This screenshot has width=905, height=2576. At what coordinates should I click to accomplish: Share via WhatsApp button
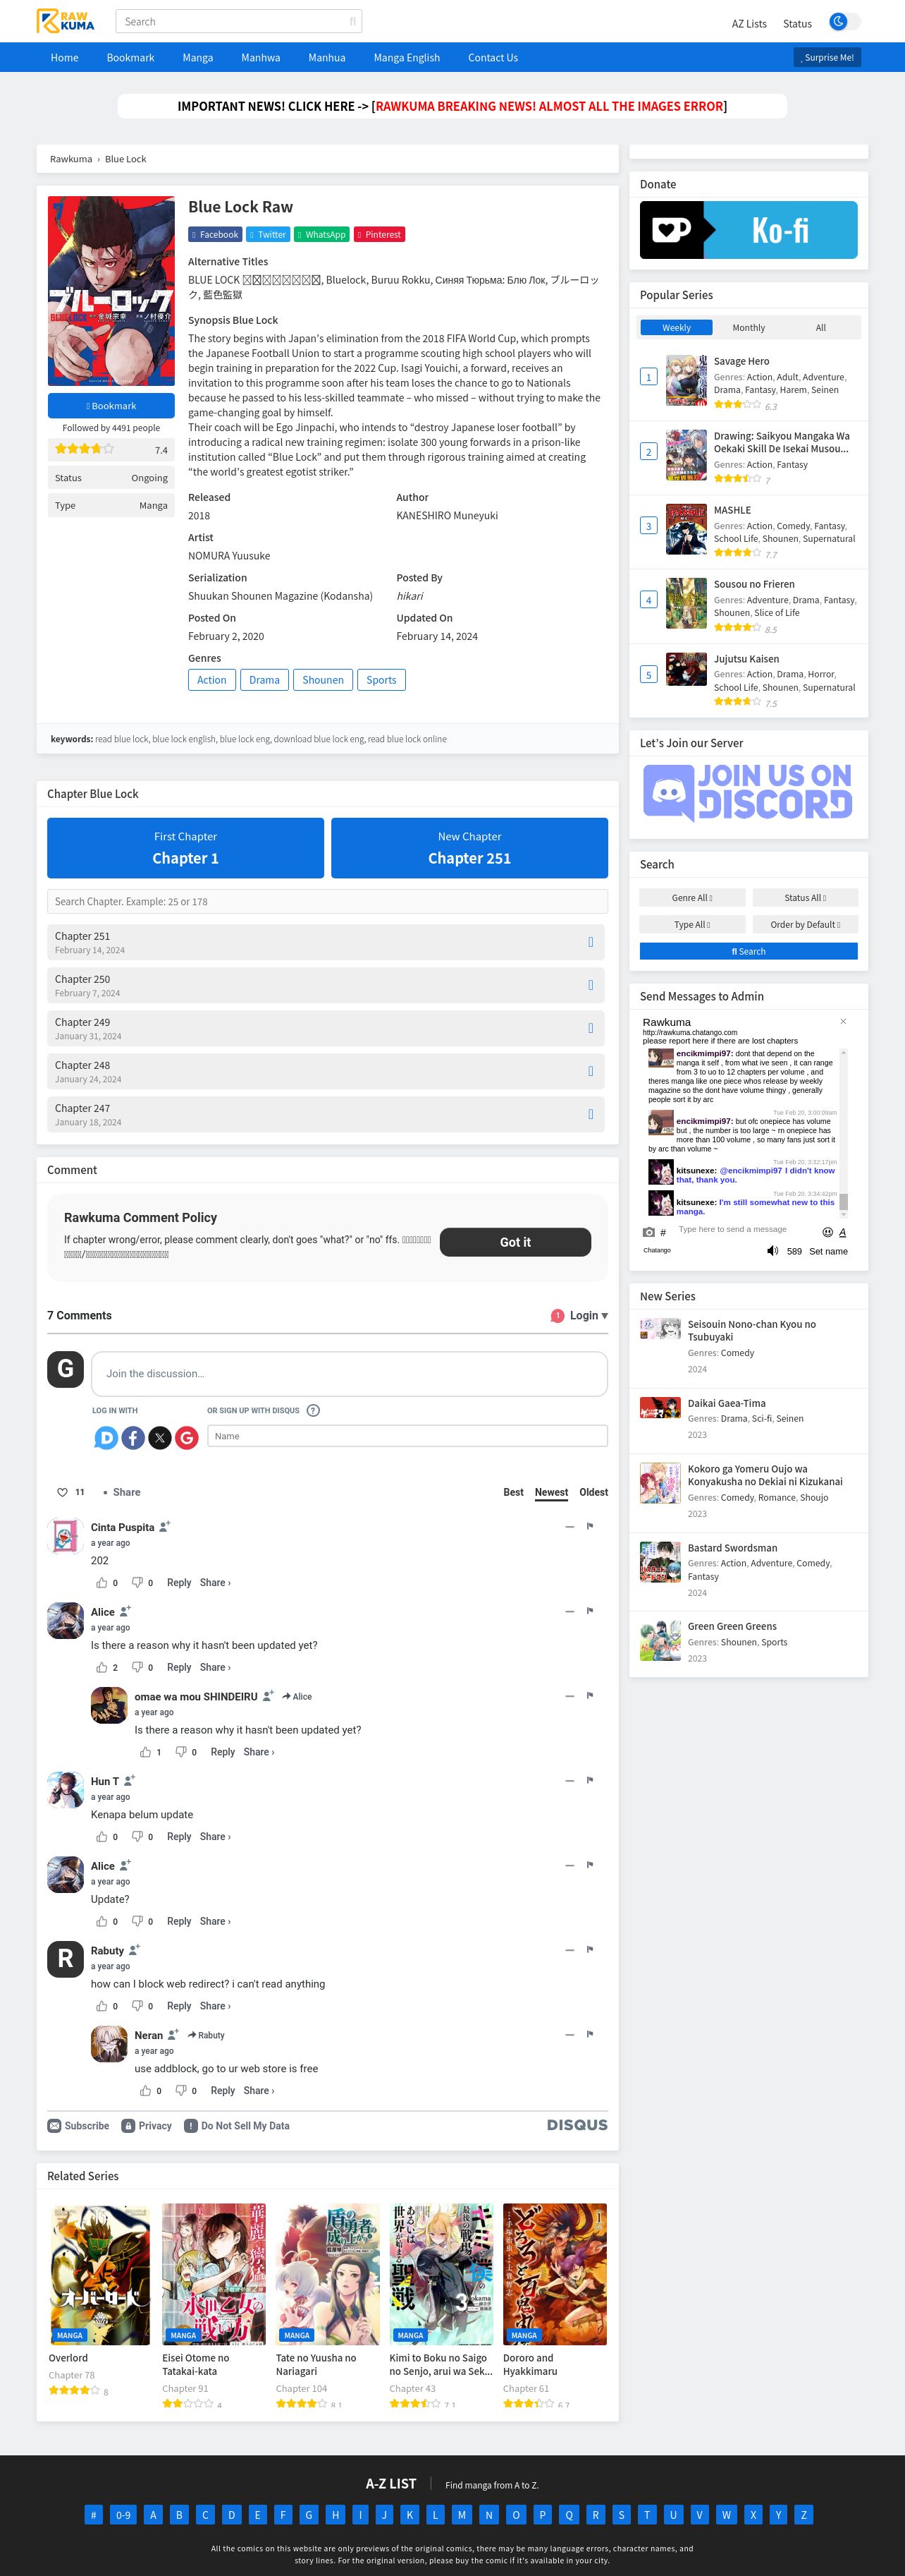click(x=321, y=234)
